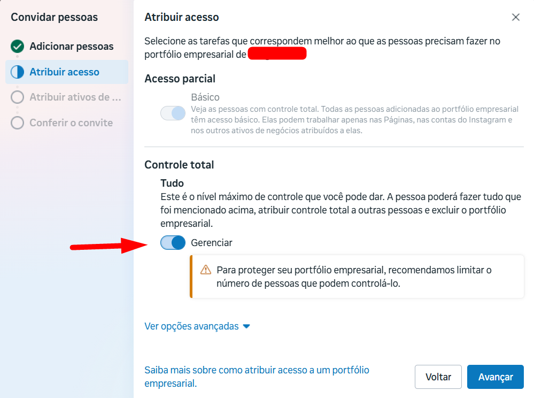Image resolution: width=534 pixels, height=398 pixels.
Task: Expand Ver opções avançadas
Action: pyautogui.click(x=192, y=326)
